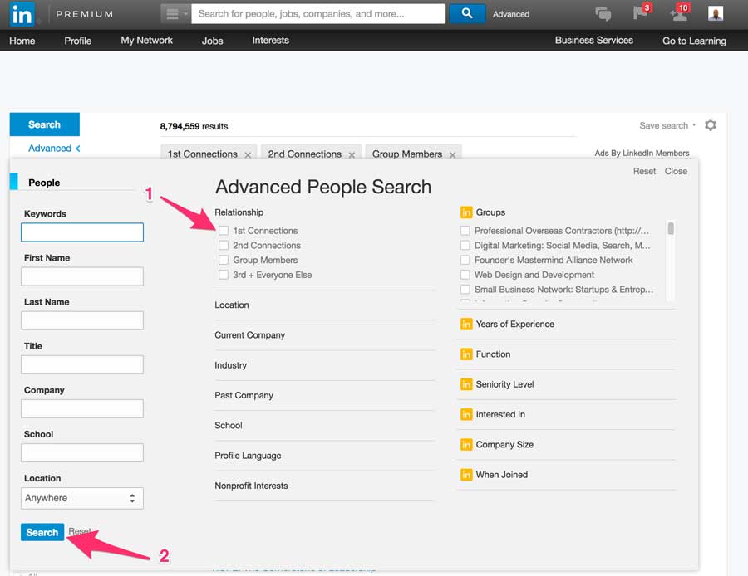Click the Seniority Level premium icon
The image size is (748, 576).
[x=466, y=384]
